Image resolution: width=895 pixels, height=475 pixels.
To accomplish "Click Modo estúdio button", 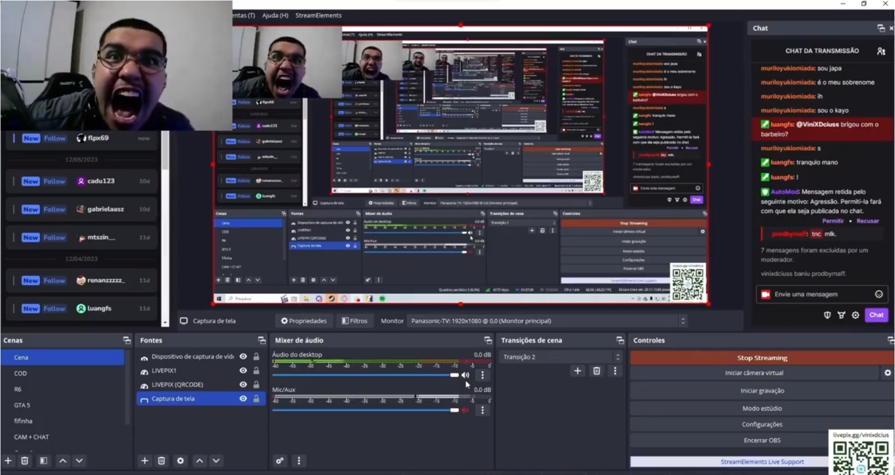I will [x=762, y=408].
